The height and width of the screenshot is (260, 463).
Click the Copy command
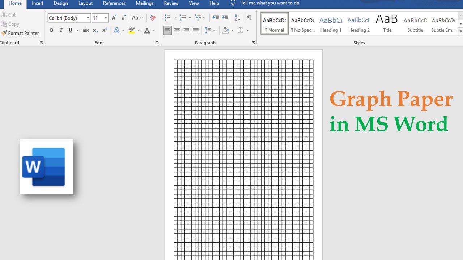tap(10, 24)
